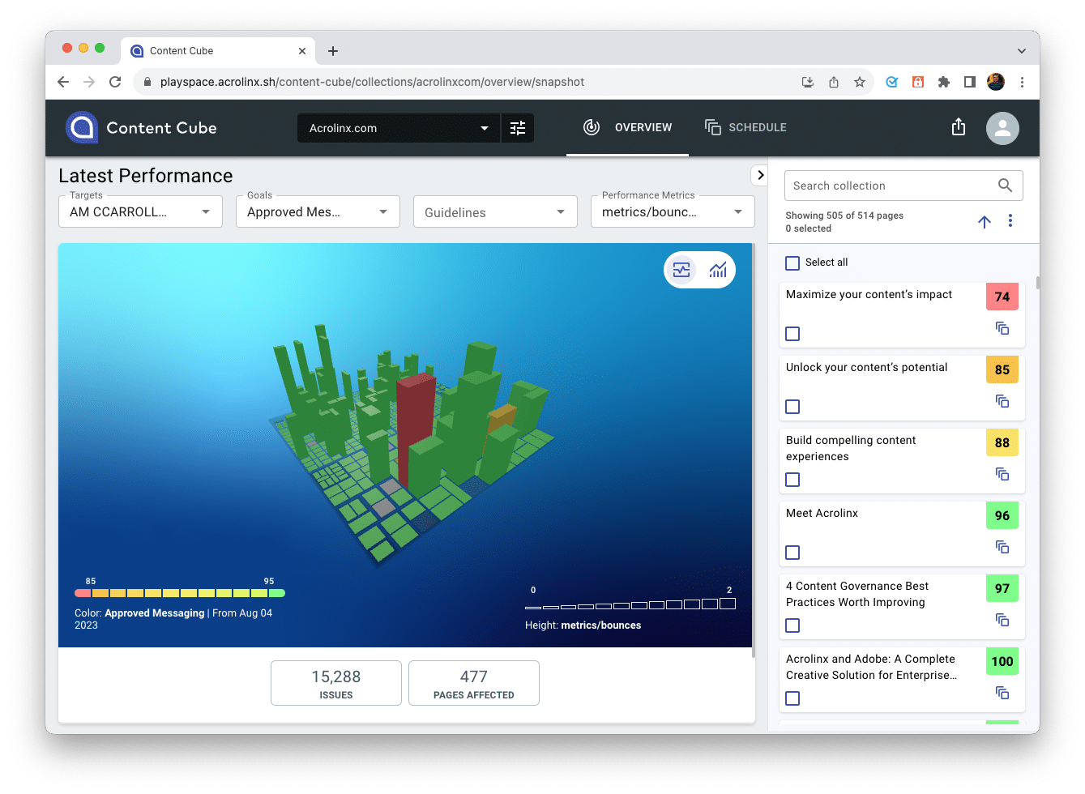Image resolution: width=1085 pixels, height=794 pixels.
Task: Click the 100 score badge
Action: (x=1002, y=661)
